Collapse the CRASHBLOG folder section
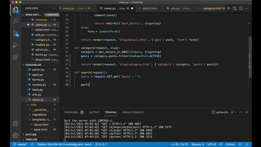Screen dimensions: 261x147 tap(23, 65)
